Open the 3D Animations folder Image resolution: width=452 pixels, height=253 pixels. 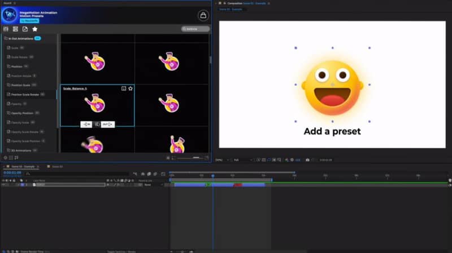click(21, 150)
